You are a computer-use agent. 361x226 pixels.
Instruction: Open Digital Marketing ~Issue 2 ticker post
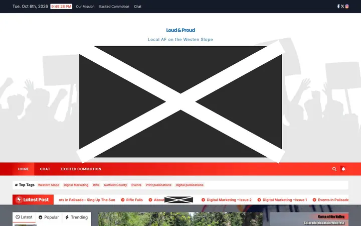[x=229, y=200]
